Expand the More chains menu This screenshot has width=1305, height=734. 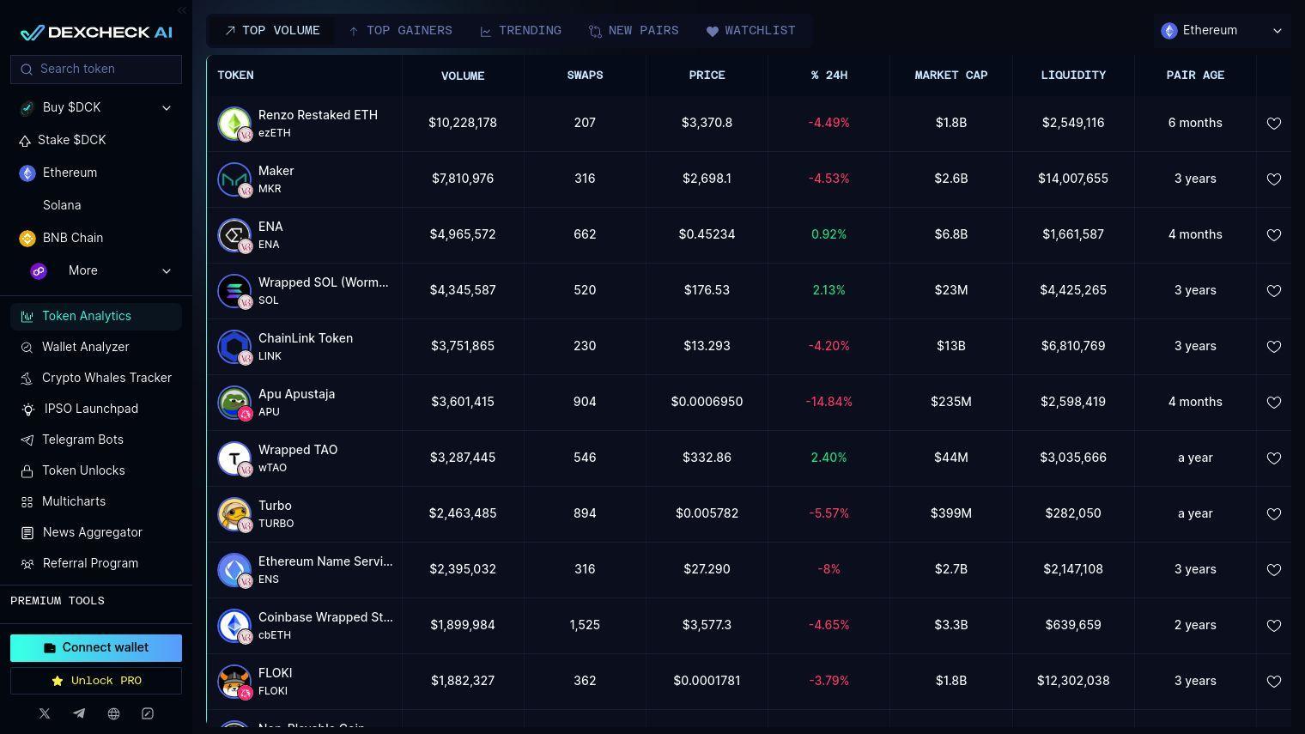point(96,270)
